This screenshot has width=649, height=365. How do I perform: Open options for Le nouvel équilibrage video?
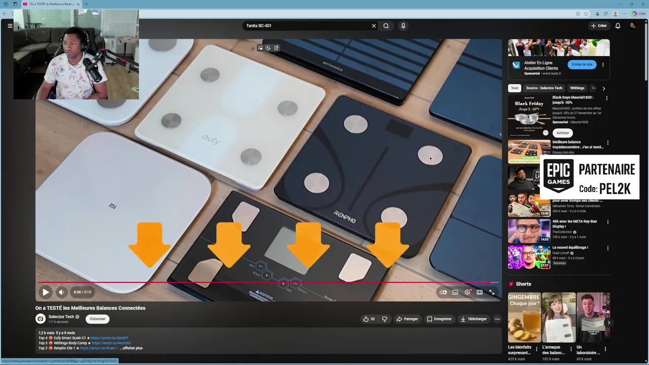(608, 248)
